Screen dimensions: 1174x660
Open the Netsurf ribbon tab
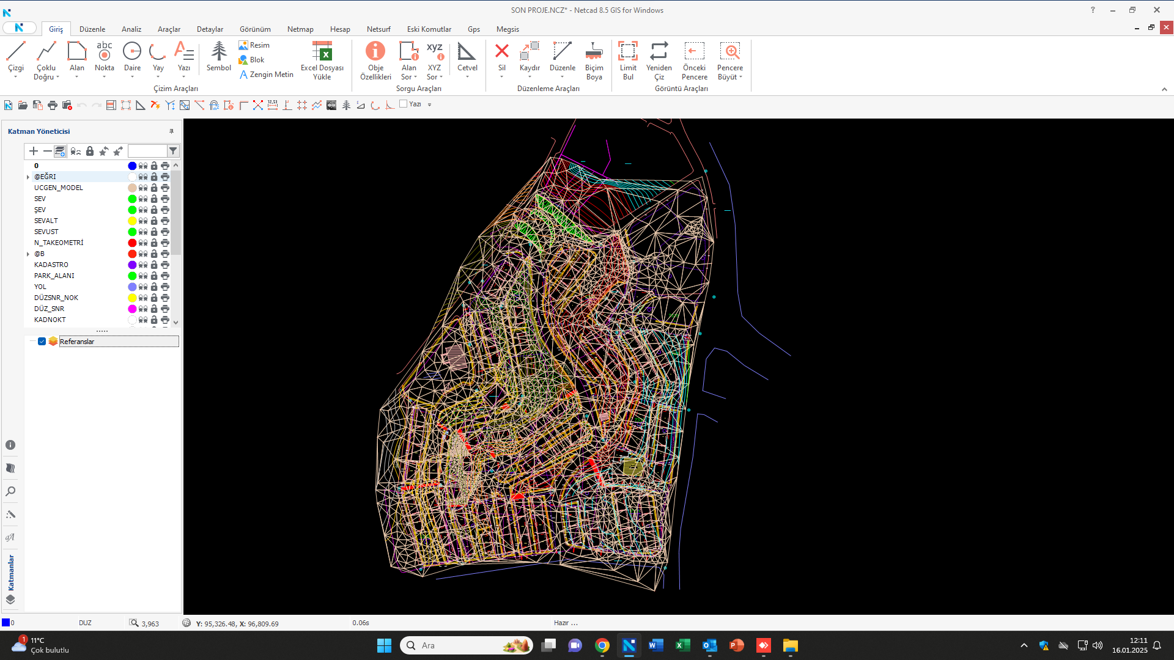tap(378, 29)
